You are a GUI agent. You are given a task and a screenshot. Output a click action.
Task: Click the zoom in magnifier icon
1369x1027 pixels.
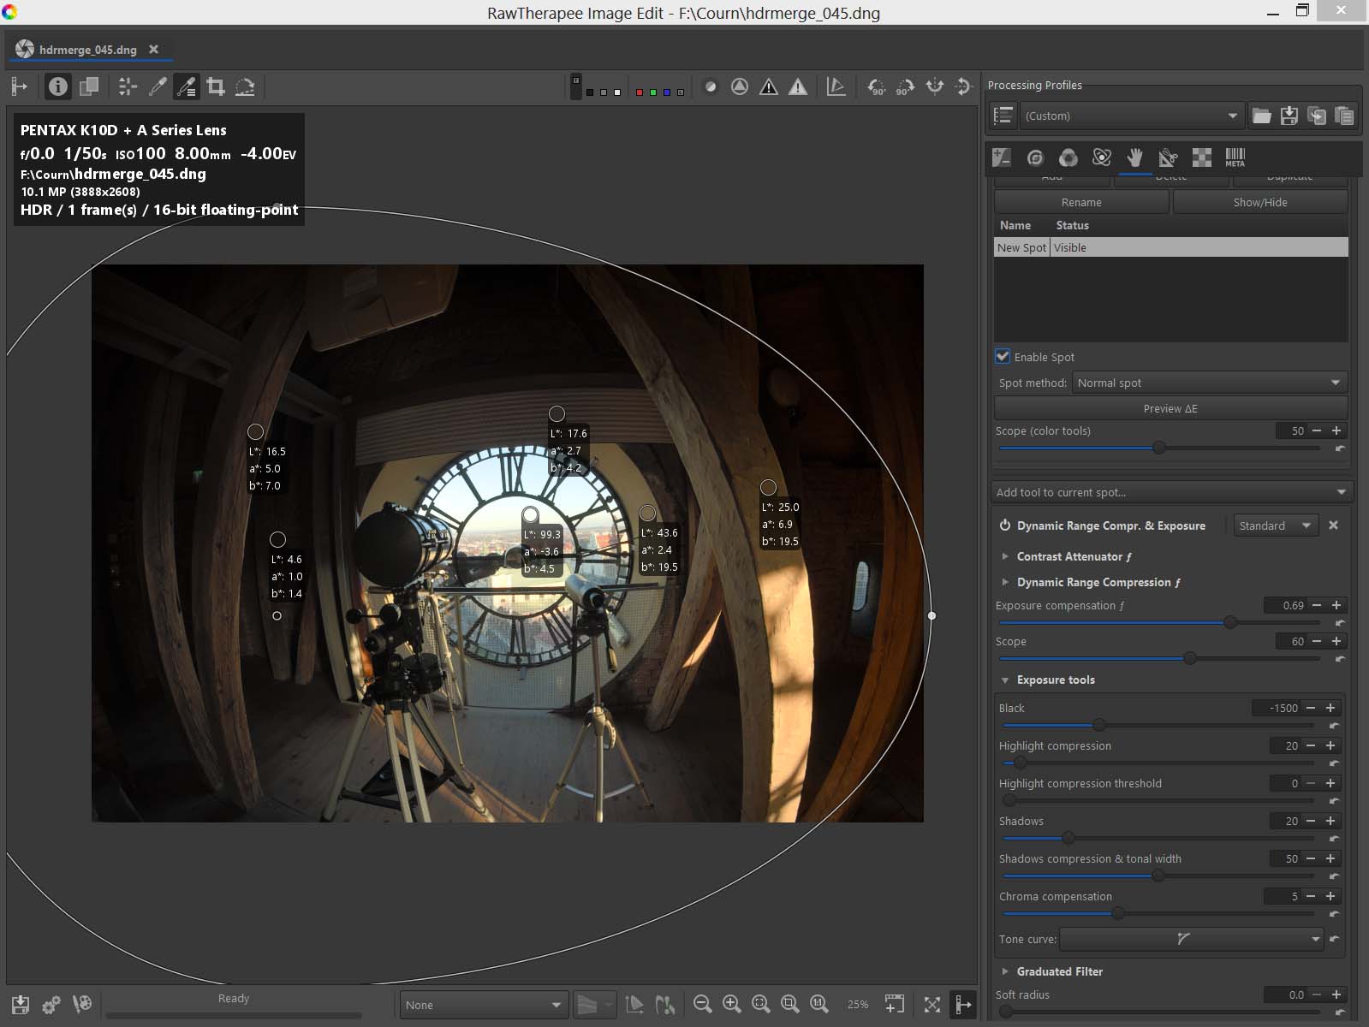coord(731,1004)
